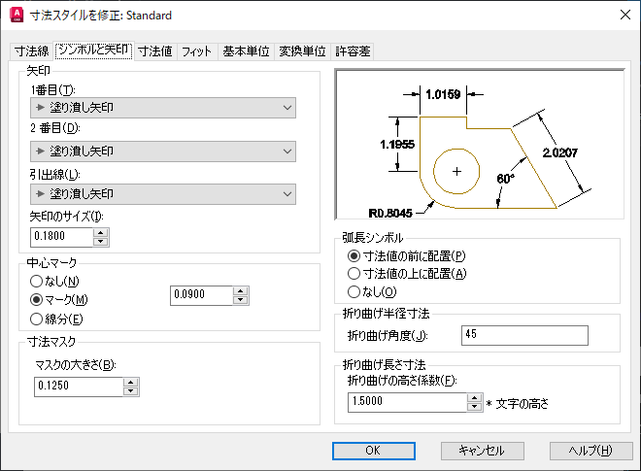Decrease center mark size with down spinner
The image size is (641, 471).
tap(241, 300)
